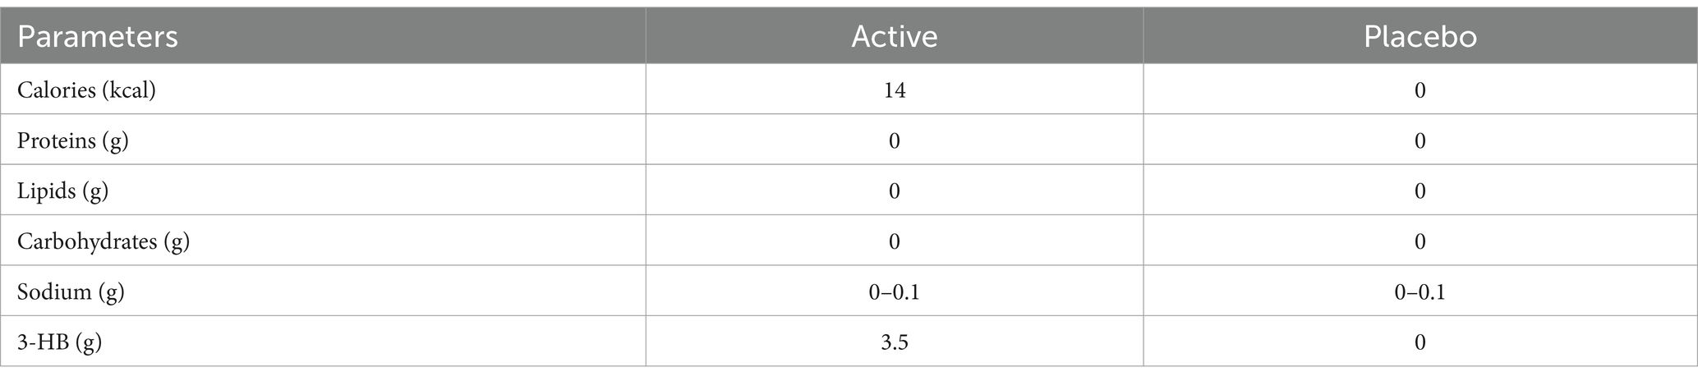The height and width of the screenshot is (381, 1698).
Task: Select the Calories (kcal) row label
Action: point(86,90)
